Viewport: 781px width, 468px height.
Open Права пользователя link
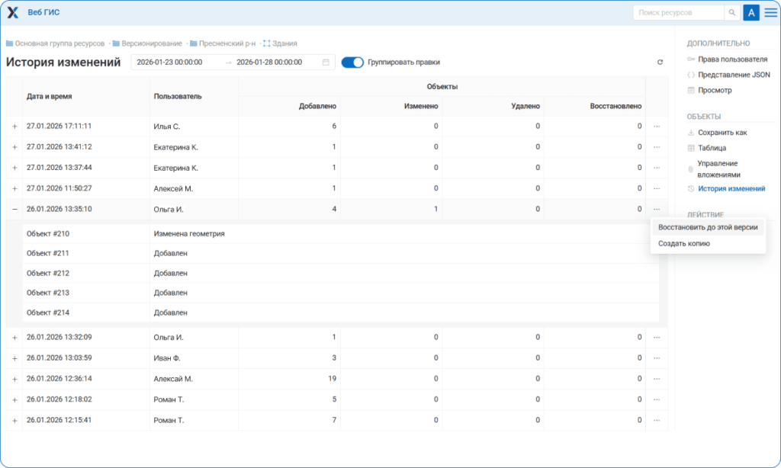click(x=732, y=59)
